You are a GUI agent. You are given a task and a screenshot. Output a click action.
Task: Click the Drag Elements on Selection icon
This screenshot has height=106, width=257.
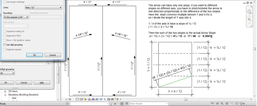232,103
